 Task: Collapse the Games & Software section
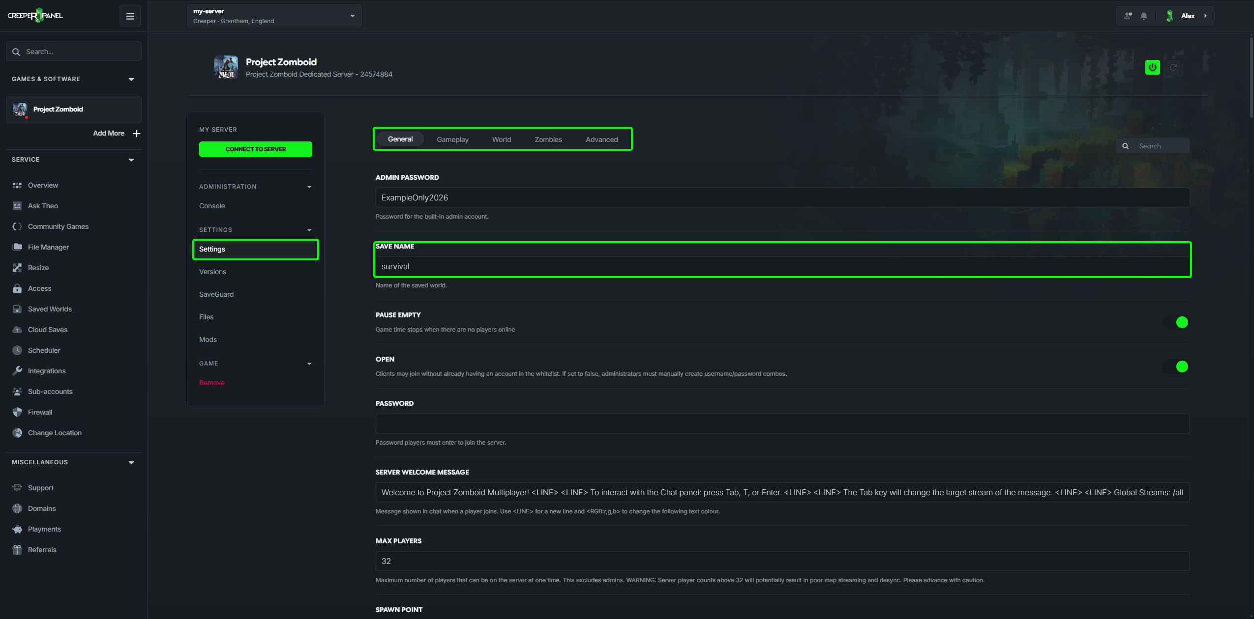pos(131,80)
